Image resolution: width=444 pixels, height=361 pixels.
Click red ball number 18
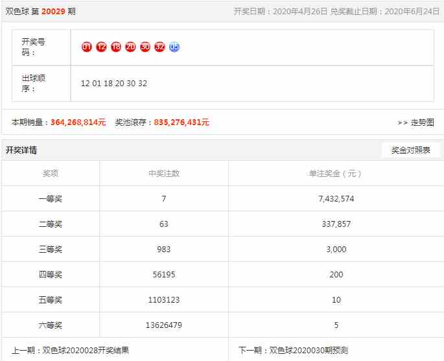(x=116, y=47)
